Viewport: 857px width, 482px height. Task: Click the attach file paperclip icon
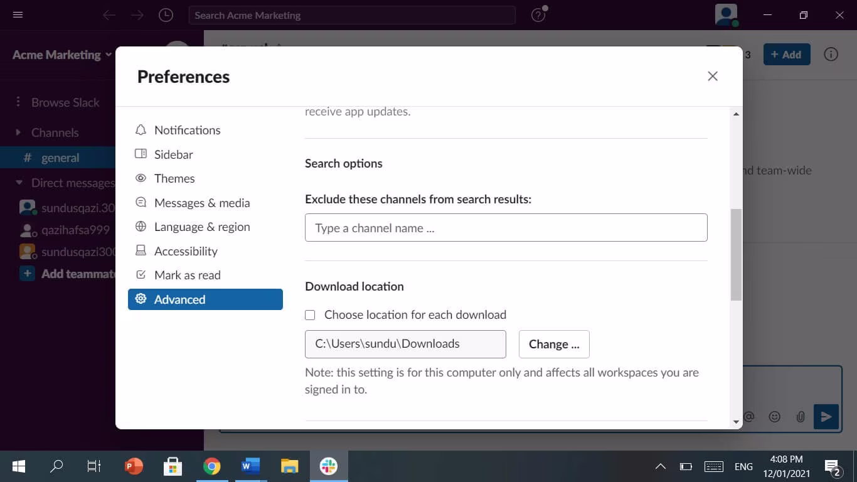pyautogui.click(x=801, y=417)
